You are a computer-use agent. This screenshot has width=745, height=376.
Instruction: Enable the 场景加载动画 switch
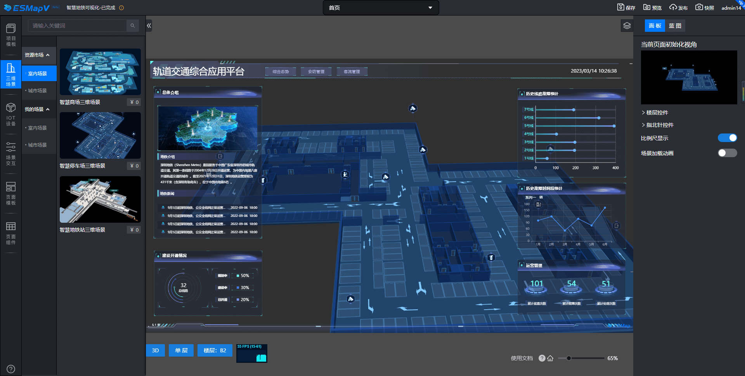pyautogui.click(x=727, y=153)
